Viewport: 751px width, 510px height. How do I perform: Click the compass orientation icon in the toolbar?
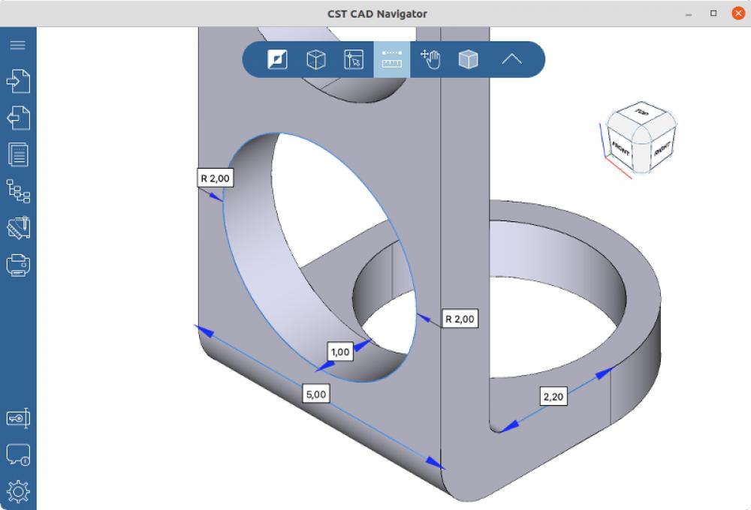click(277, 59)
